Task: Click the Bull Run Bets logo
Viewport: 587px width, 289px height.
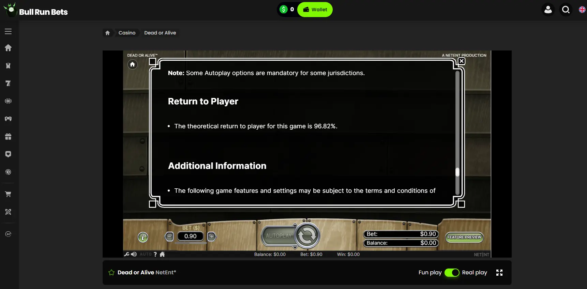Action: [35, 10]
